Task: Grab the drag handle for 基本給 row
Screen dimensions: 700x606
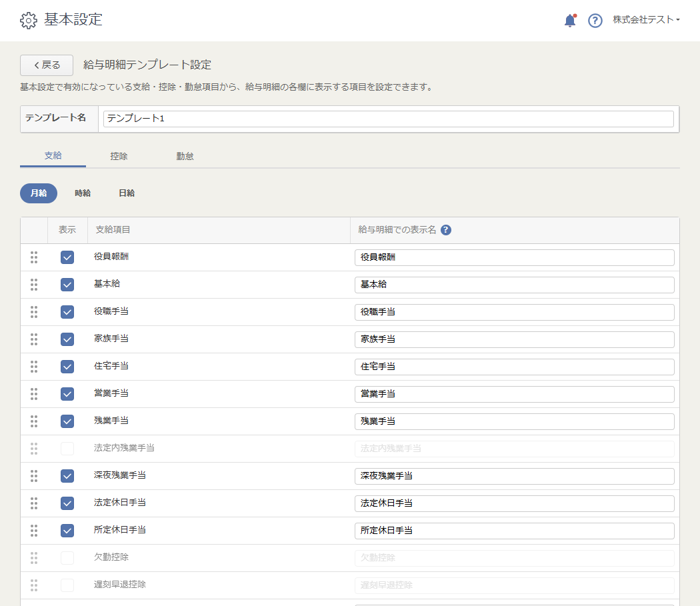Action: [x=34, y=285]
